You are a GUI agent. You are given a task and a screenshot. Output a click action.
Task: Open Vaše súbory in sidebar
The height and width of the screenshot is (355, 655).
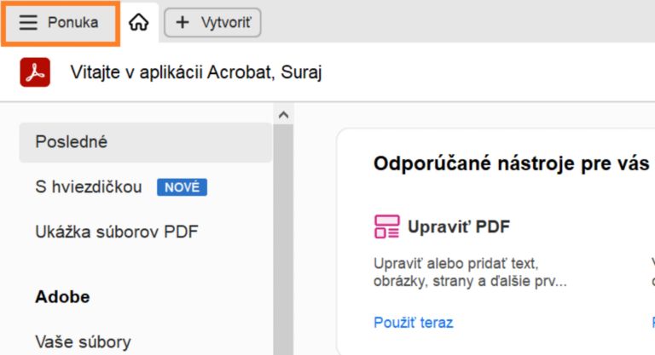[x=83, y=342]
